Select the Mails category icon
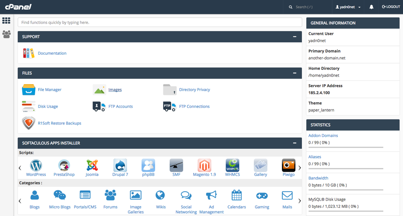The width and height of the screenshot is (403, 216). [287, 195]
